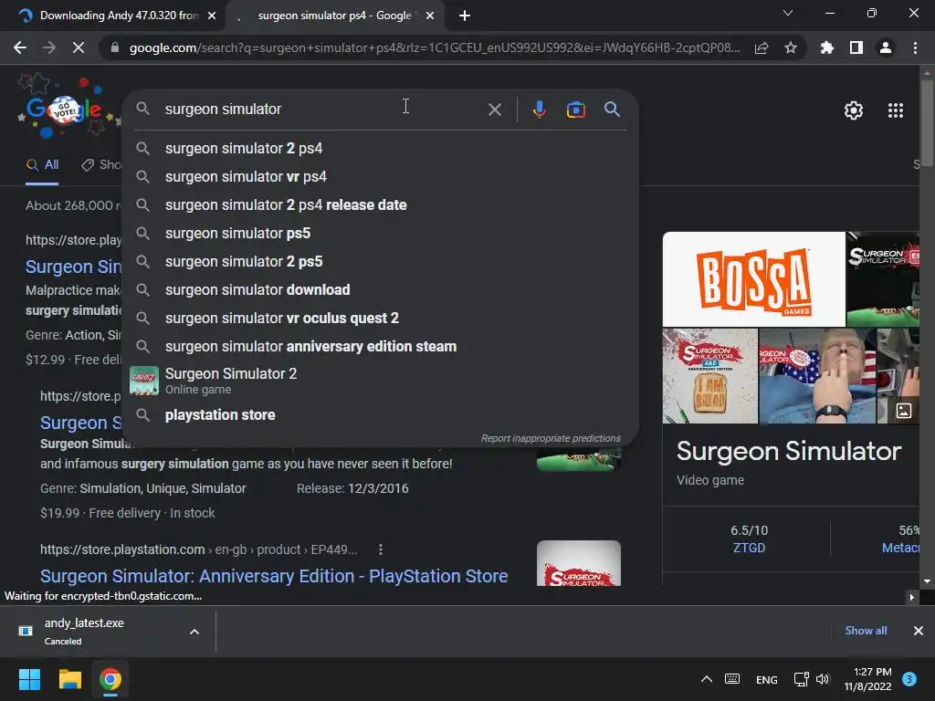Select Surgeon Simulator 2 Online game suggestion
Viewport: 935px width, 701px height.
(x=381, y=381)
